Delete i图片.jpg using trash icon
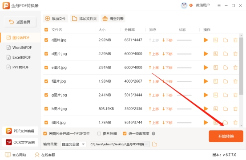246x160 pixels. [x=235, y=122]
